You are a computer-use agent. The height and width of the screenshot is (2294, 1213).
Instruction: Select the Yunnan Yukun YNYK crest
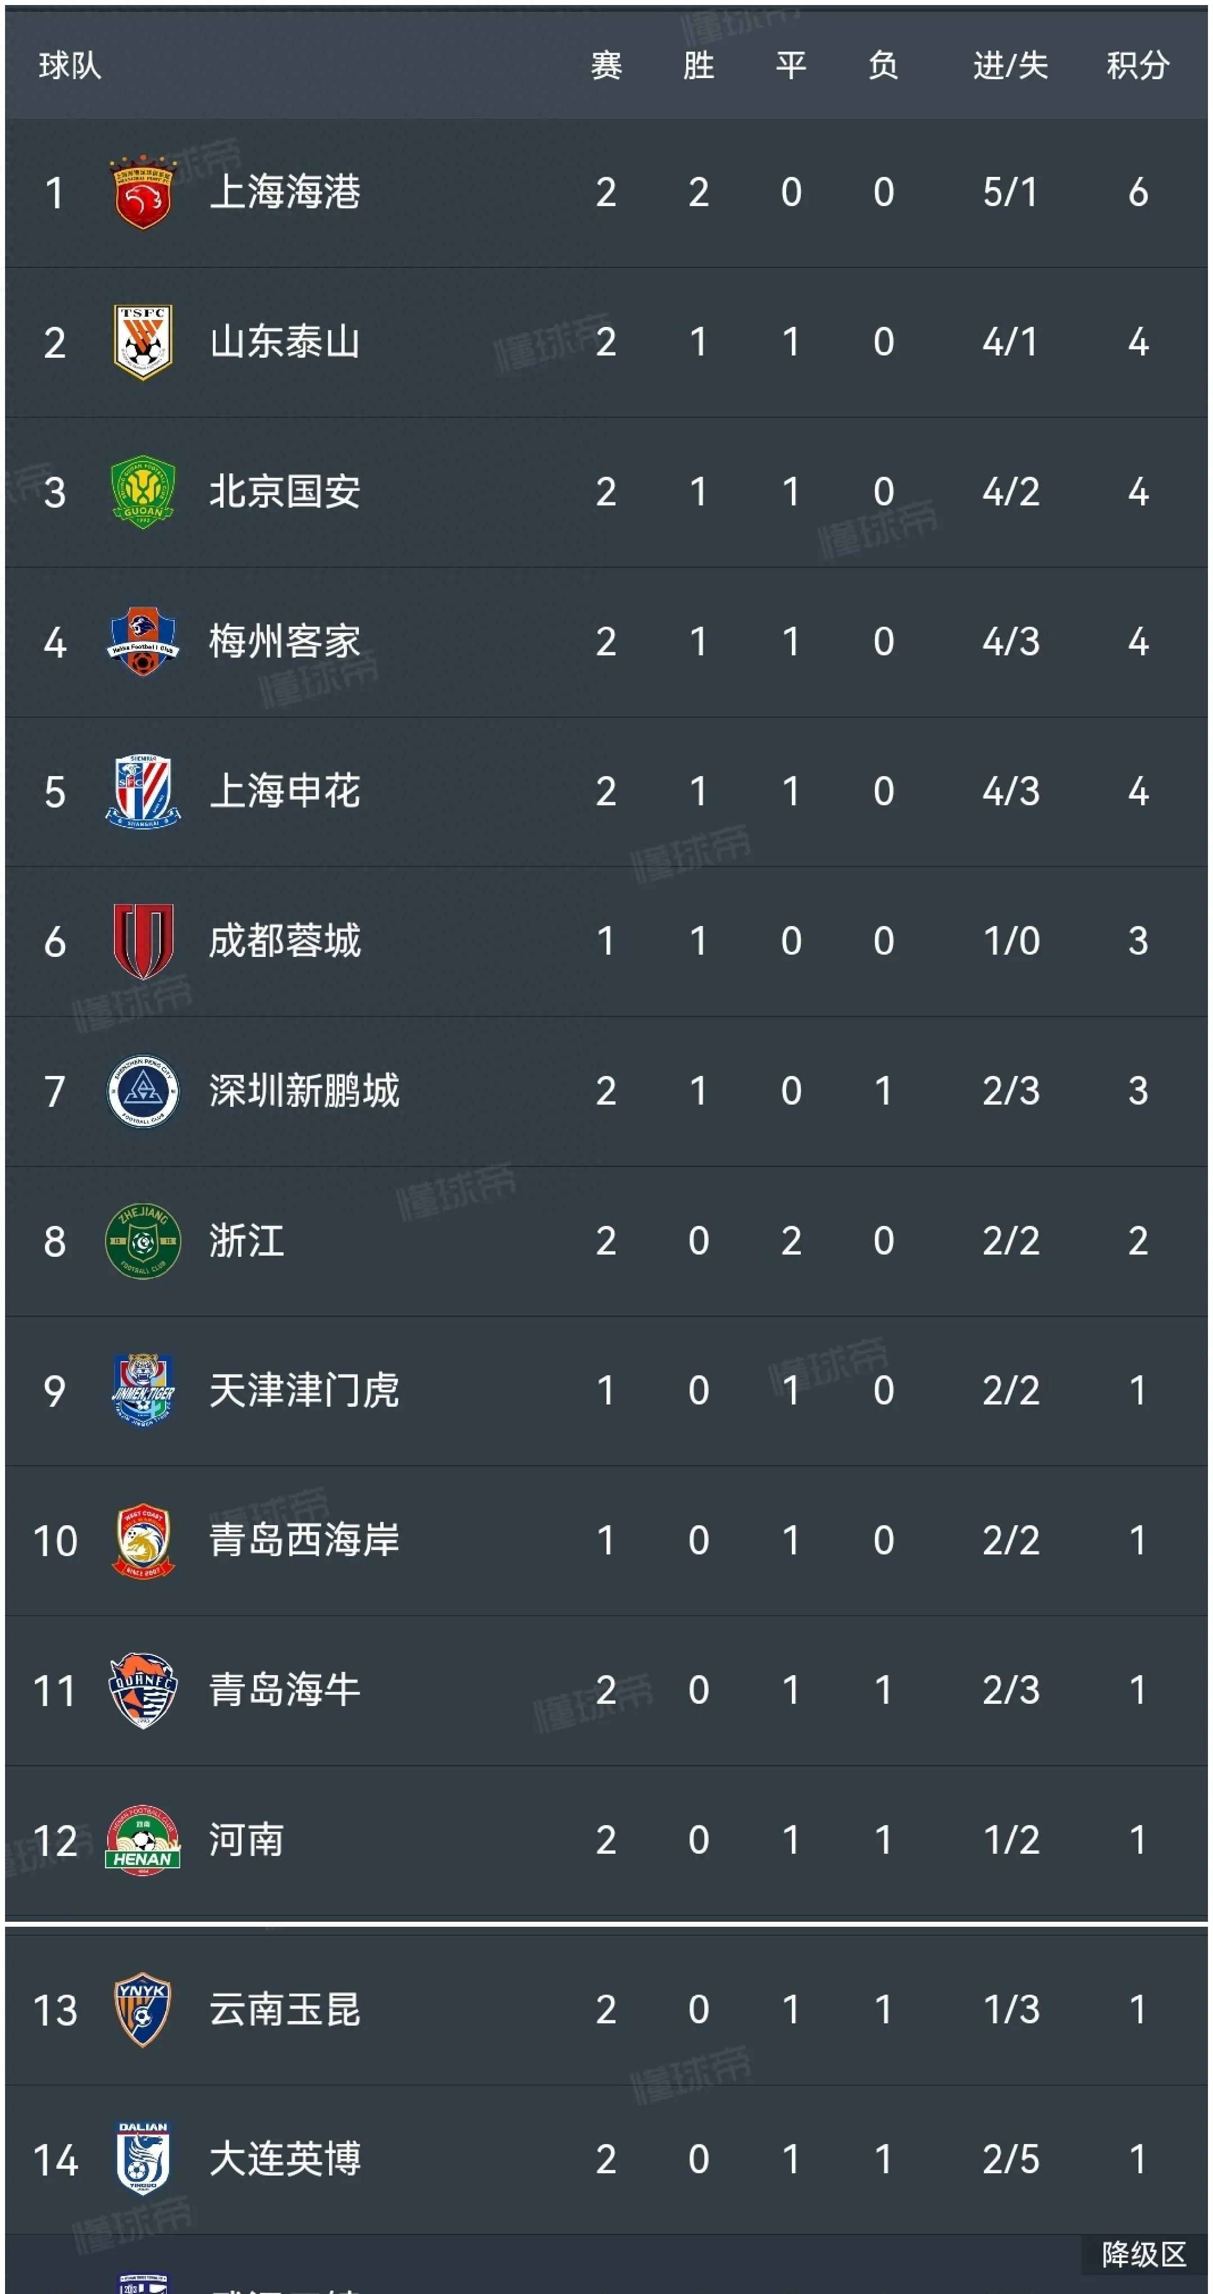click(x=143, y=2009)
